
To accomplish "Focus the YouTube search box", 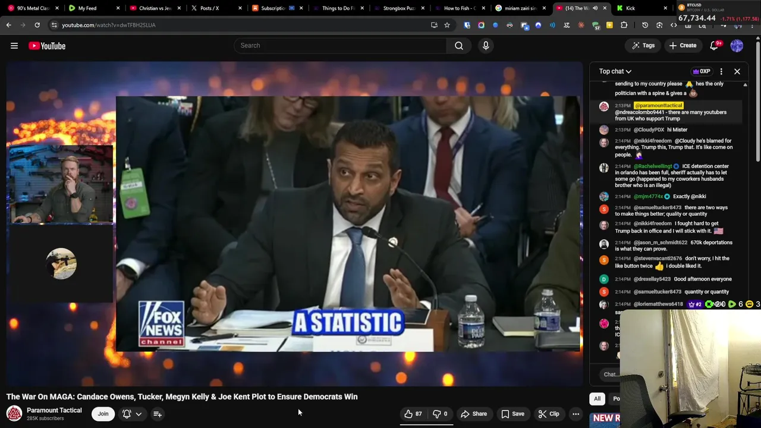I will (340, 46).
